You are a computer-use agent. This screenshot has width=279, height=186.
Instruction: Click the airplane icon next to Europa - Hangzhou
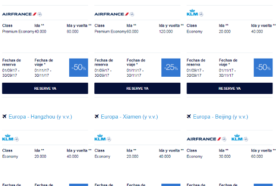click(5, 116)
